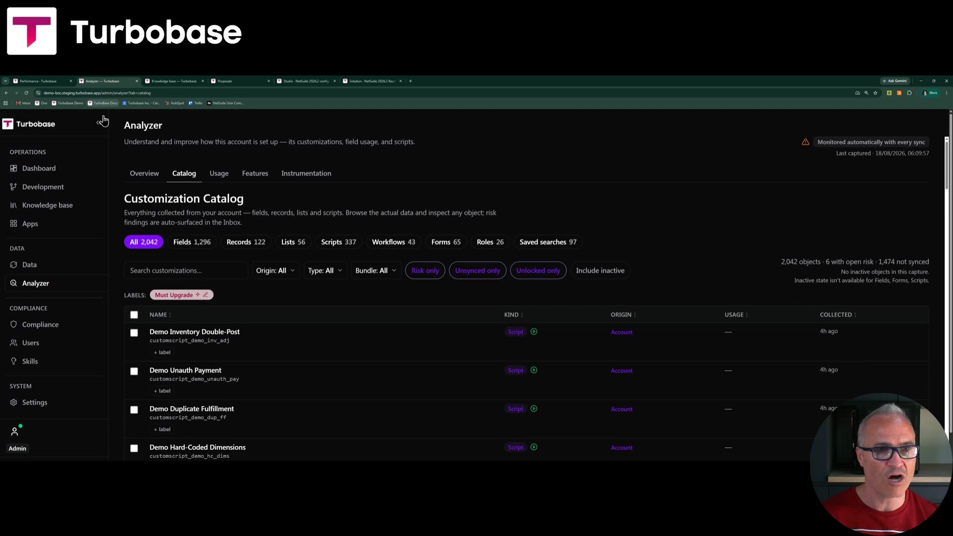Viewport: 953px width, 536px height.
Task: Open the browser tab search chevron
Action: tap(5, 81)
